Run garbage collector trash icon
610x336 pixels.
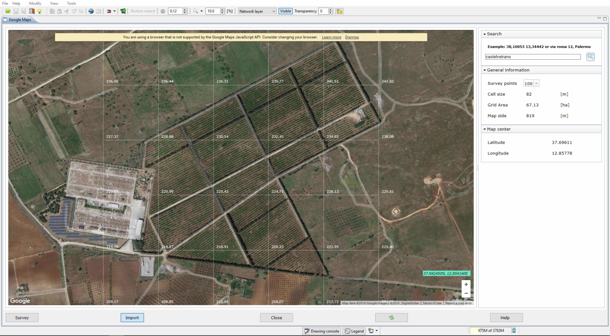coord(514,331)
